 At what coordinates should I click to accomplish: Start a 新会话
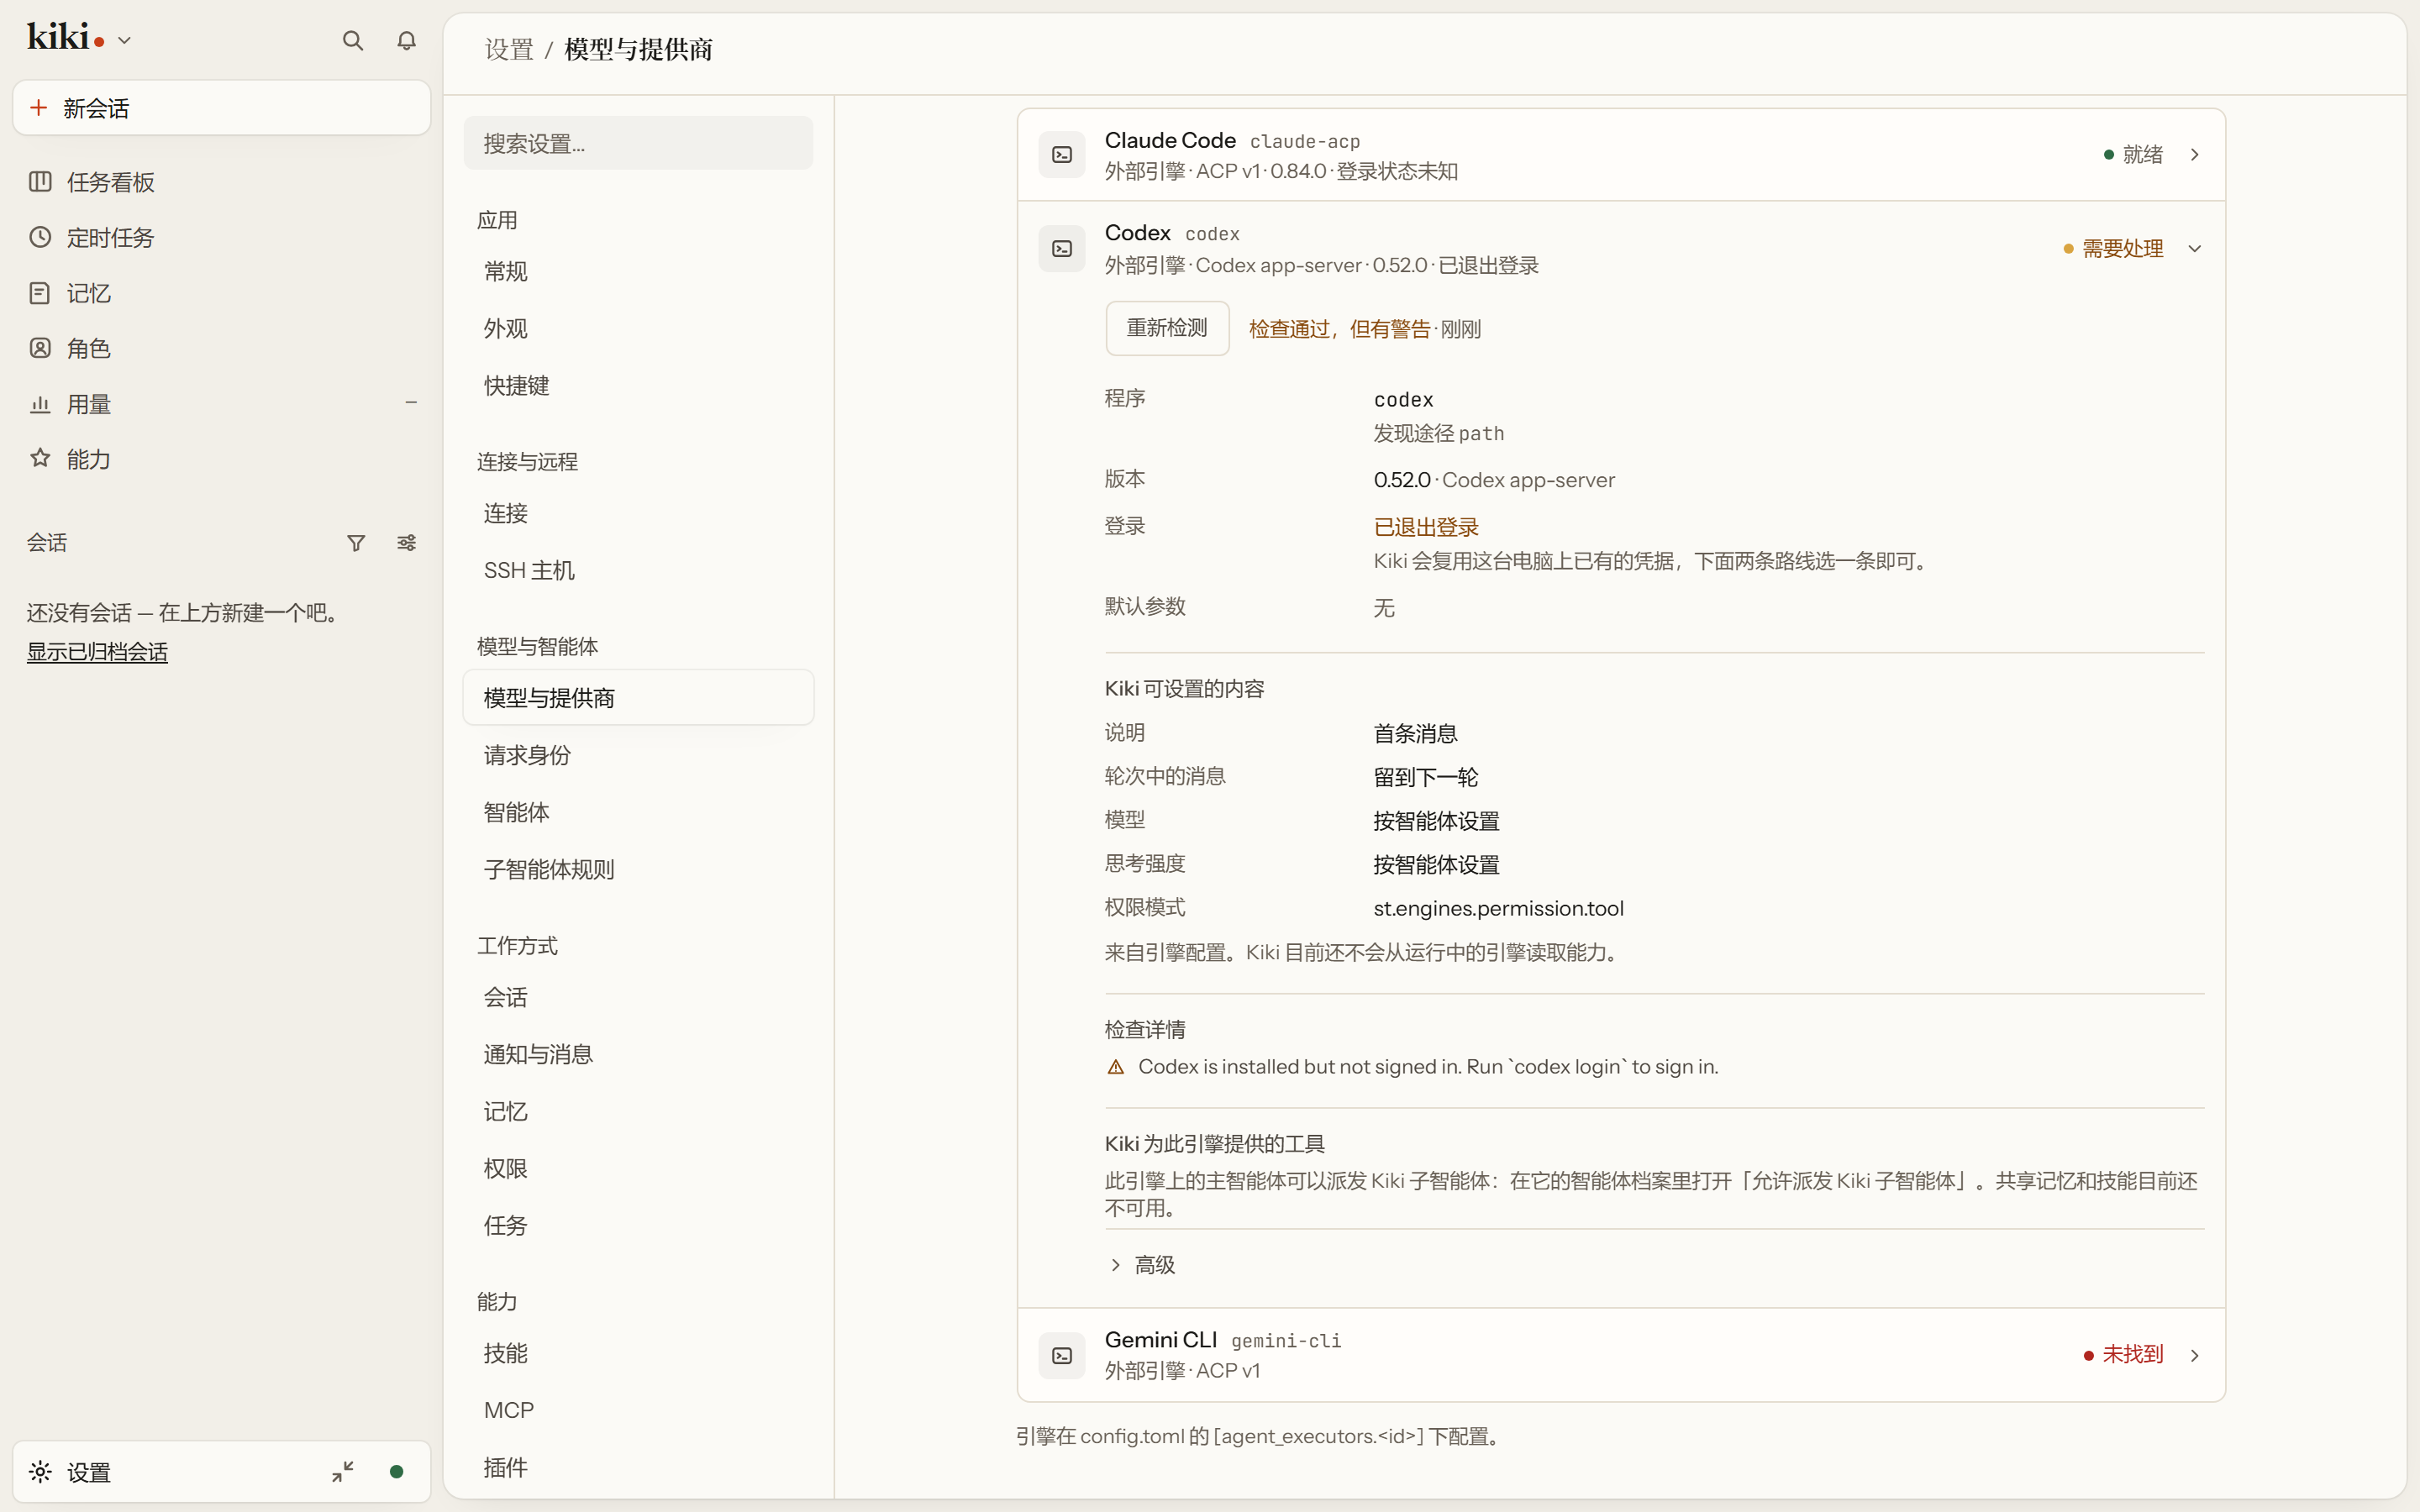coord(221,107)
